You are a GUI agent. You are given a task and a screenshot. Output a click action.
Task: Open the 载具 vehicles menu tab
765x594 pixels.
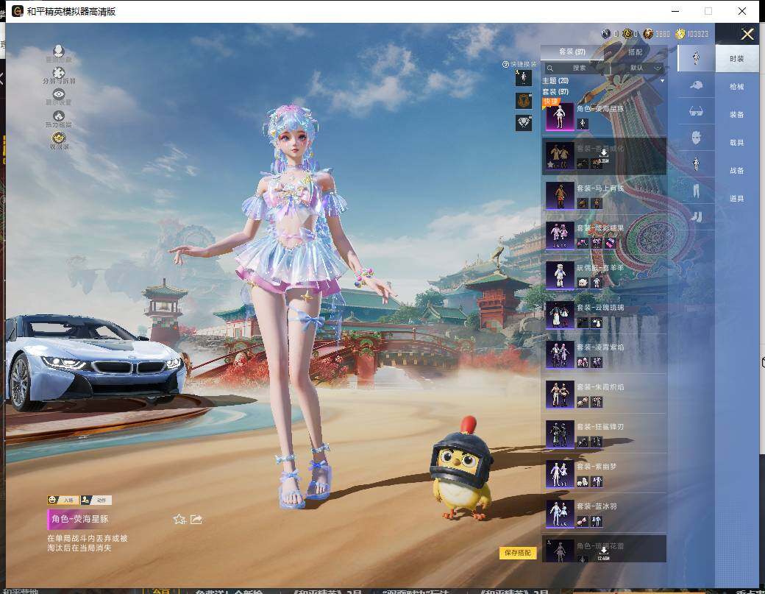(736, 142)
